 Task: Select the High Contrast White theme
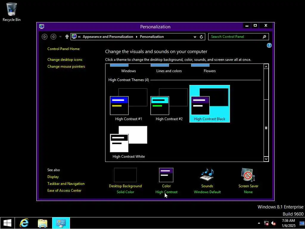click(129, 142)
